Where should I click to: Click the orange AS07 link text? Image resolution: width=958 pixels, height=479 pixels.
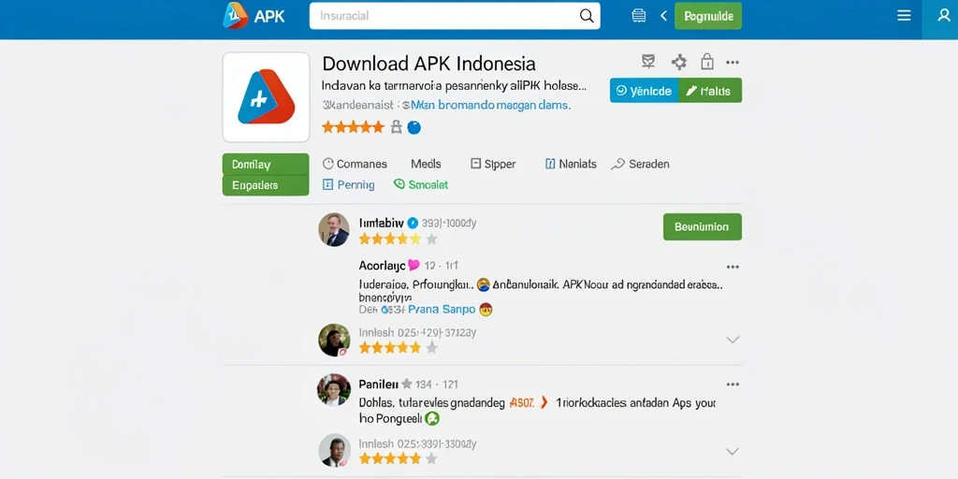(x=521, y=403)
